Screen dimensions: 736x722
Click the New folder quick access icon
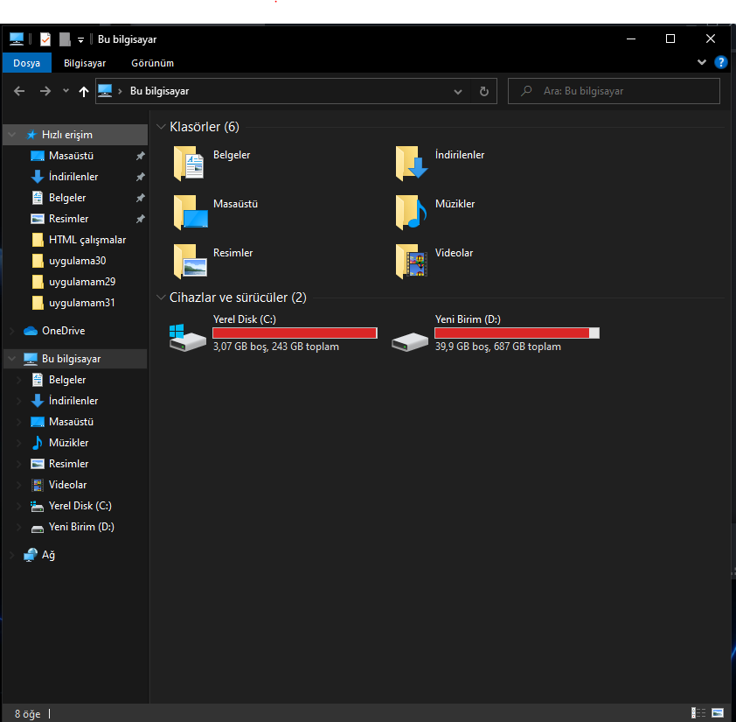click(65, 39)
